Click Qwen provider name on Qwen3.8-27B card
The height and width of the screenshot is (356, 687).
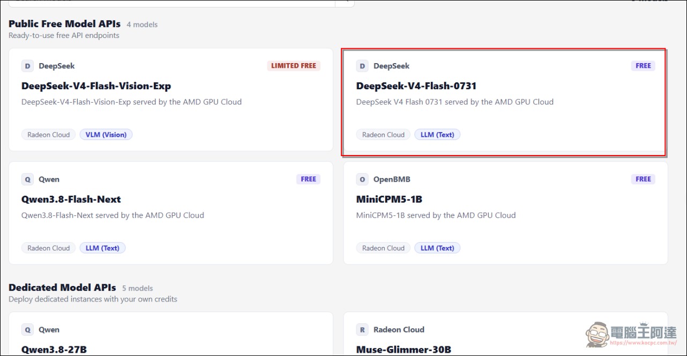pos(49,330)
